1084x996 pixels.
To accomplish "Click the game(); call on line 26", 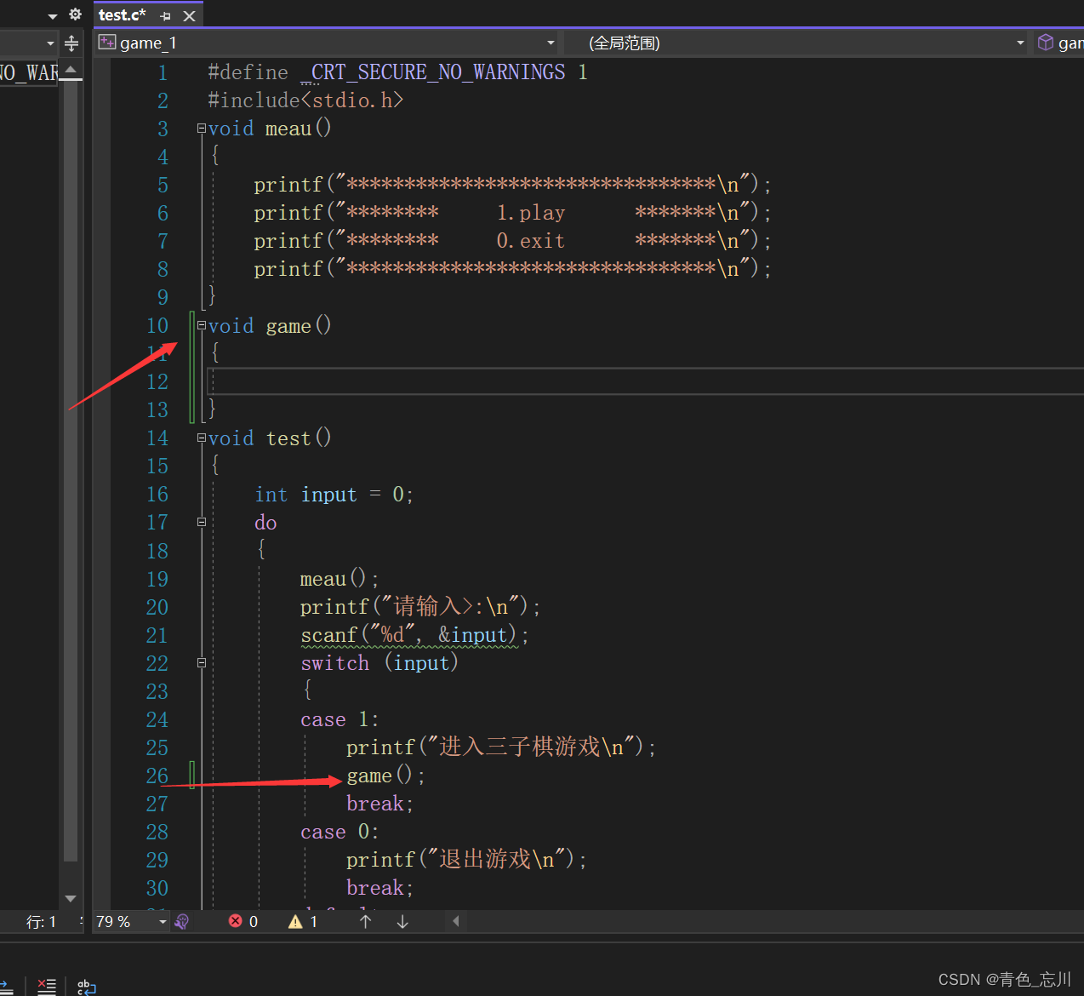I will [x=385, y=776].
